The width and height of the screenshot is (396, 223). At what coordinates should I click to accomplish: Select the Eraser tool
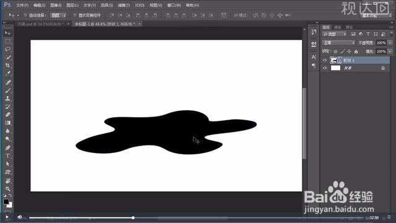(x=7, y=115)
